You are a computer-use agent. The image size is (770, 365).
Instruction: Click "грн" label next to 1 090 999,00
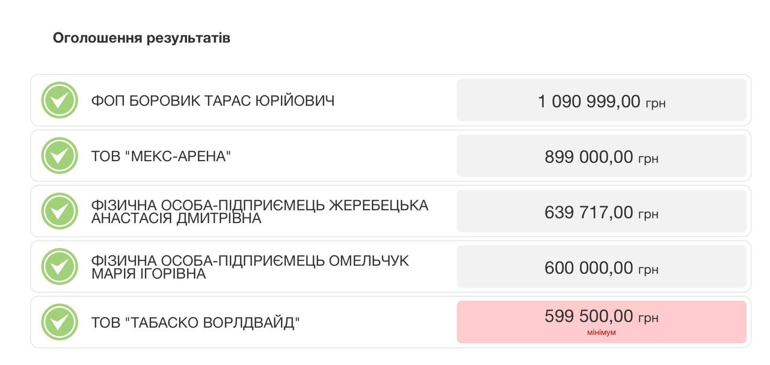point(656,103)
